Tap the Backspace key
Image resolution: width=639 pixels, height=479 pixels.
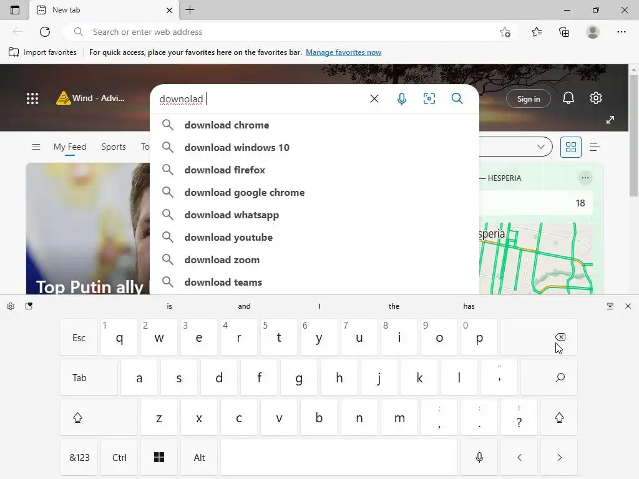(x=539, y=337)
